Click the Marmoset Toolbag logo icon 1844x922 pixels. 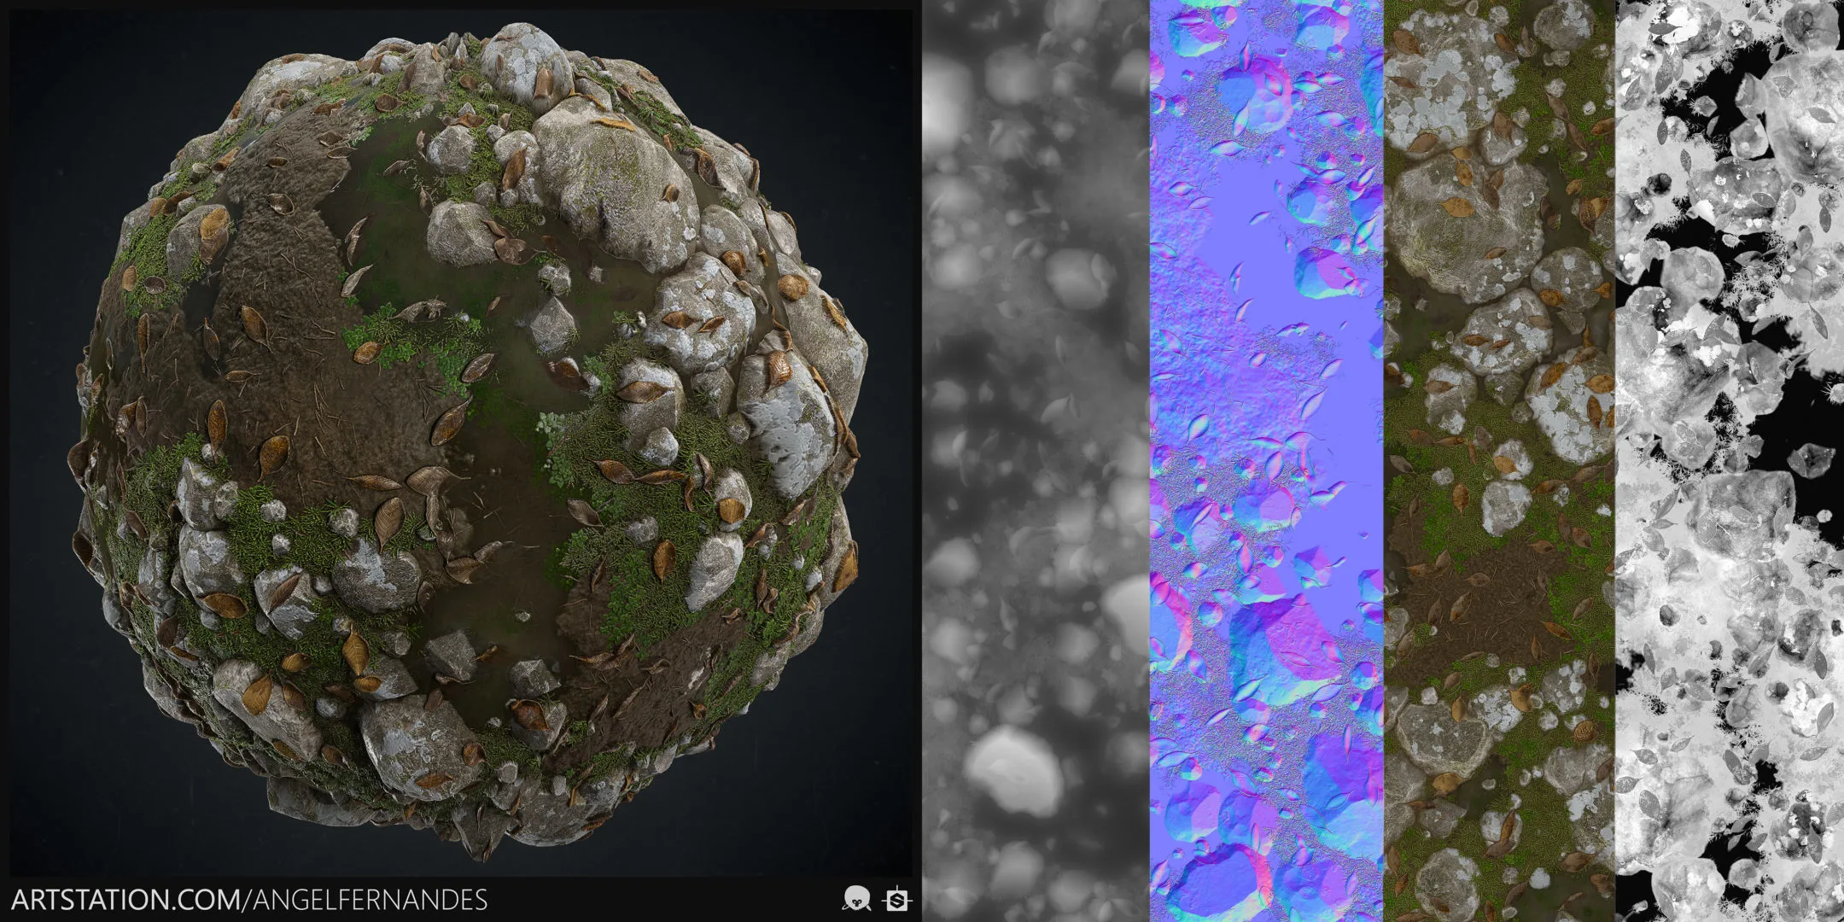[x=856, y=898]
